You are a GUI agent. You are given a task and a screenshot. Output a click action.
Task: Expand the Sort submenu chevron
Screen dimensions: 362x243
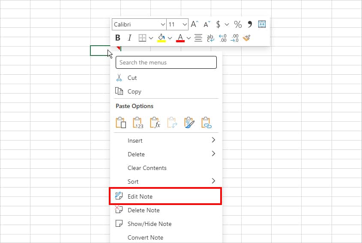213,181
